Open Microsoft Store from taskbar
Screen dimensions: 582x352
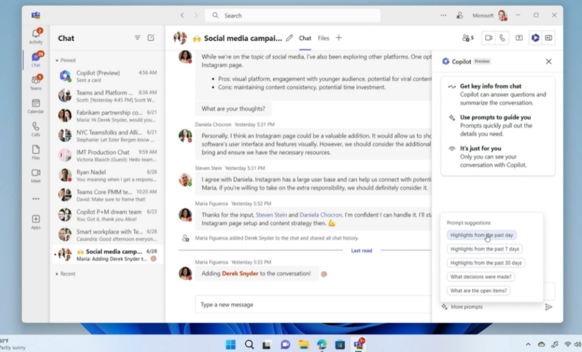coord(340,345)
